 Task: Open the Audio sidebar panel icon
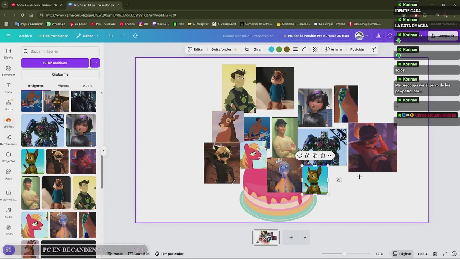(x=9, y=213)
